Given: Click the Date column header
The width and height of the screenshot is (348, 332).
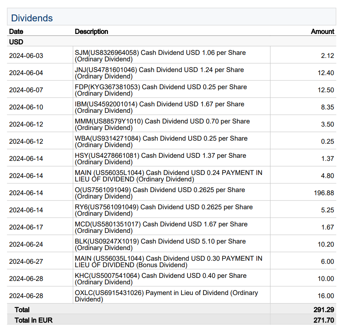Looking at the screenshot, I should click(16, 32).
